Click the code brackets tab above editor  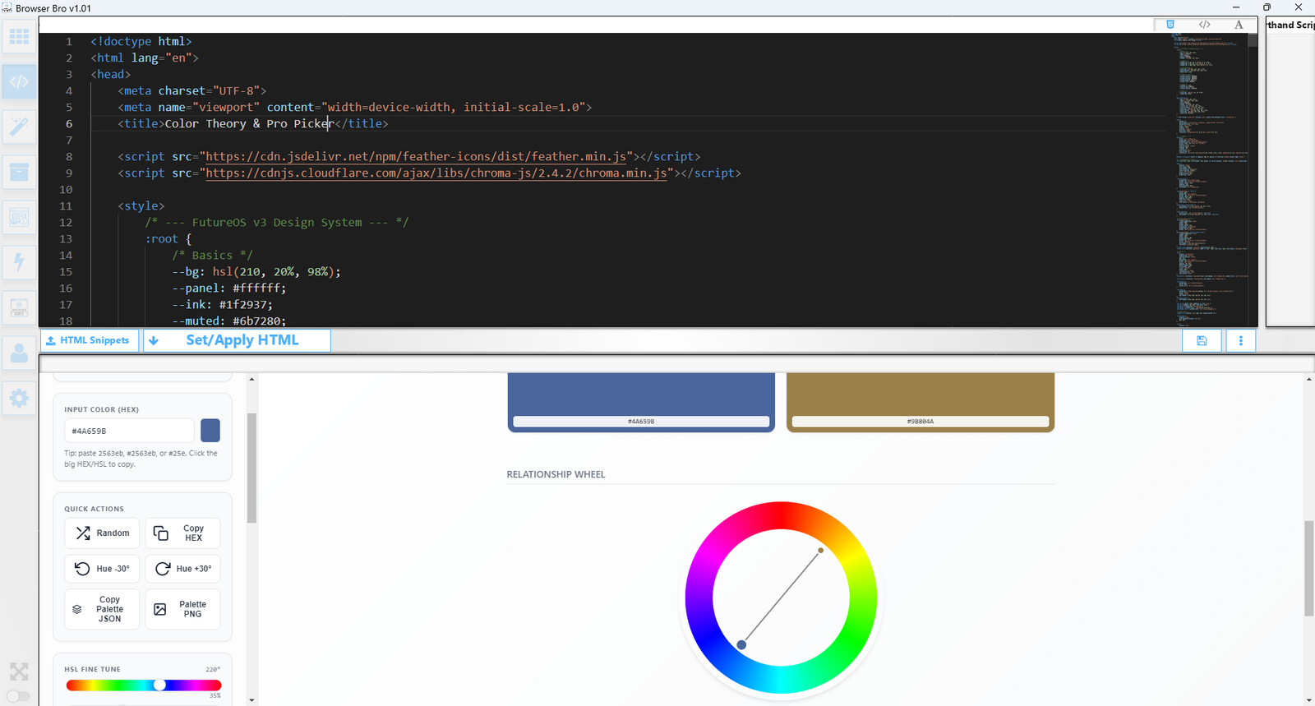pos(1204,25)
